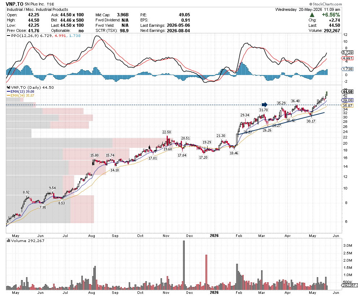Click the 44.50 last price axis tag
The width and height of the screenshot is (358, 296).
pos(347,92)
